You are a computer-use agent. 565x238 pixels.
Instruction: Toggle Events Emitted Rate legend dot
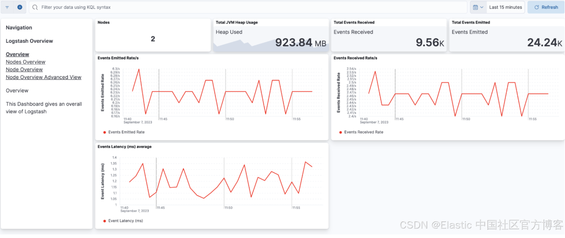(x=104, y=132)
